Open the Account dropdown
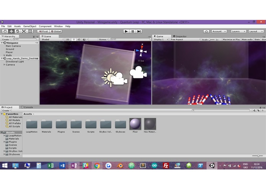 point(219,31)
